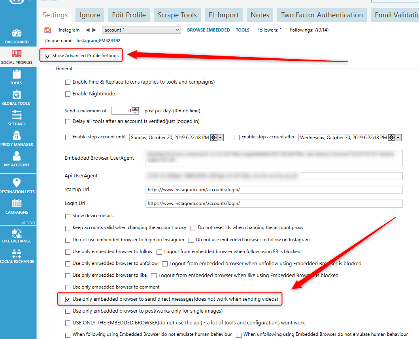Click BROWSE EMBEDDED link

tap(208, 30)
